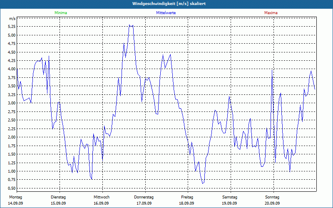Viewport: 333px width, 208px height.
Task: Click the Donnerstag day label
Action: [144, 197]
